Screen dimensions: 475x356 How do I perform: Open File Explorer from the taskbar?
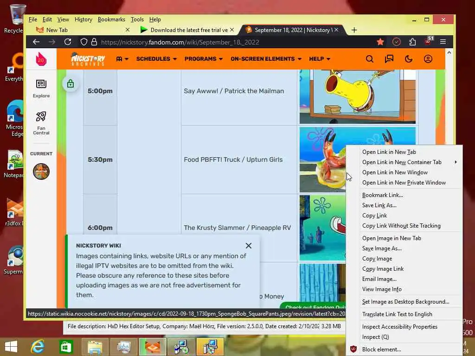click(95, 347)
